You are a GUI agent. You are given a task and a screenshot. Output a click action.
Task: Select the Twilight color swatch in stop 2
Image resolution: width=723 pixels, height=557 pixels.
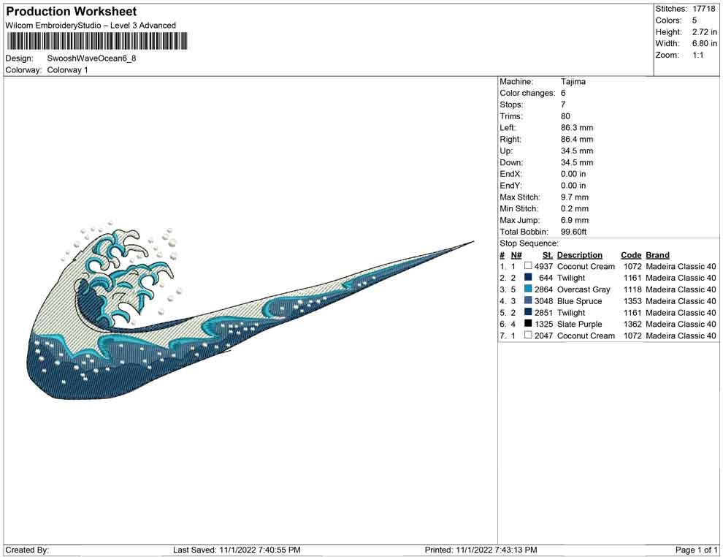click(528, 278)
